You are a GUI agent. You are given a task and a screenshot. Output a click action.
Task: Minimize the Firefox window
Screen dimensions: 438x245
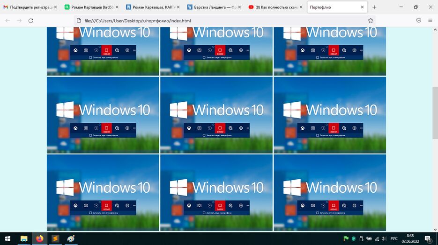[x=401, y=7]
